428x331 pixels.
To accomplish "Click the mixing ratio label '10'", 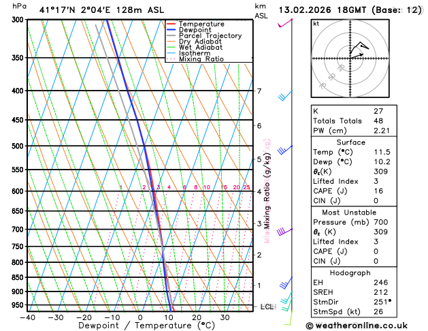I will click(x=207, y=187).
